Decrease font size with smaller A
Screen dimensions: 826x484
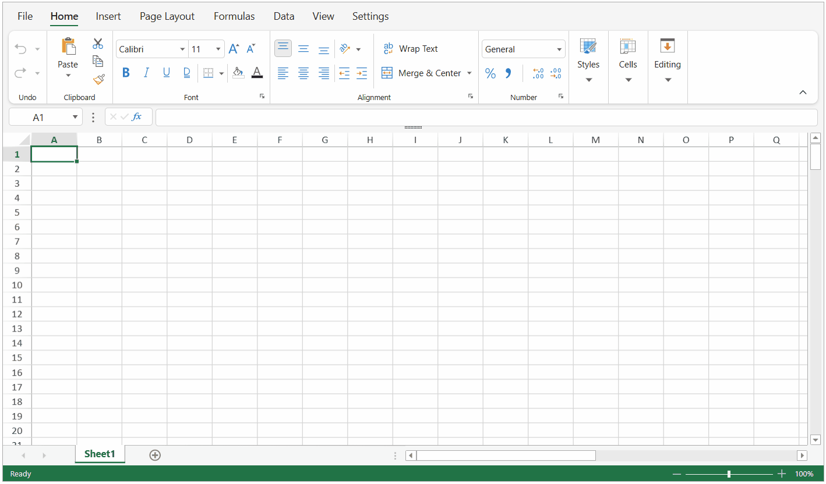coord(251,49)
